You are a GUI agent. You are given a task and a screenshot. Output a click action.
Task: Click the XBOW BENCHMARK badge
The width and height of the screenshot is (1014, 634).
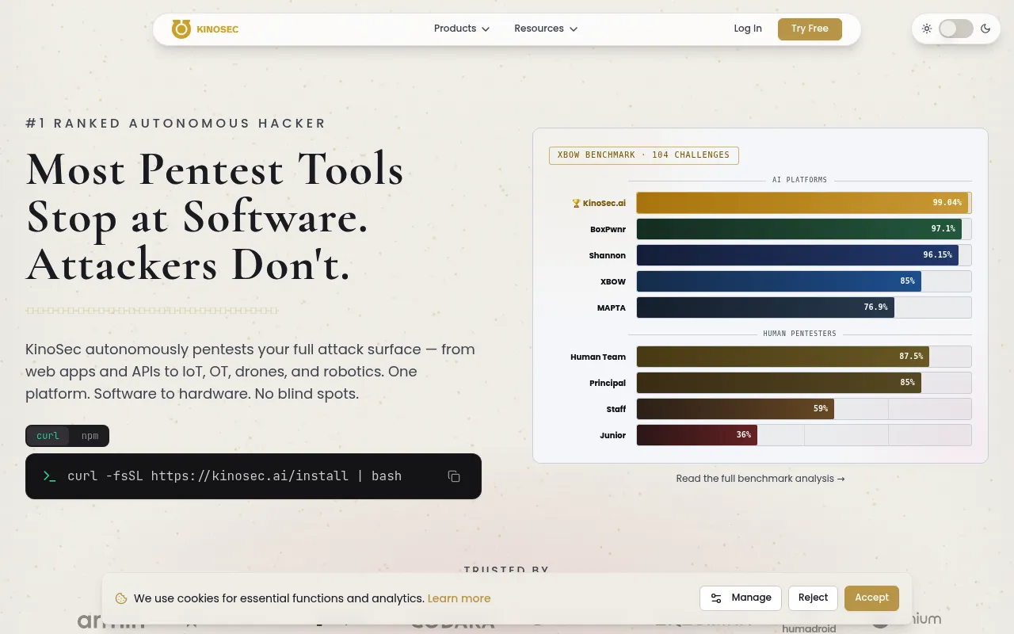(x=644, y=155)
